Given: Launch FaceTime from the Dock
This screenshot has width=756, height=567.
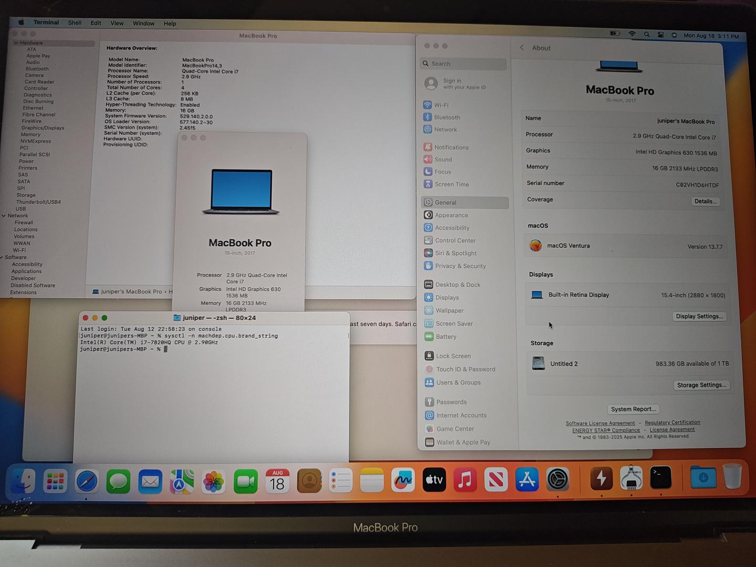Looking at the screenshot, I should (246, 481).
